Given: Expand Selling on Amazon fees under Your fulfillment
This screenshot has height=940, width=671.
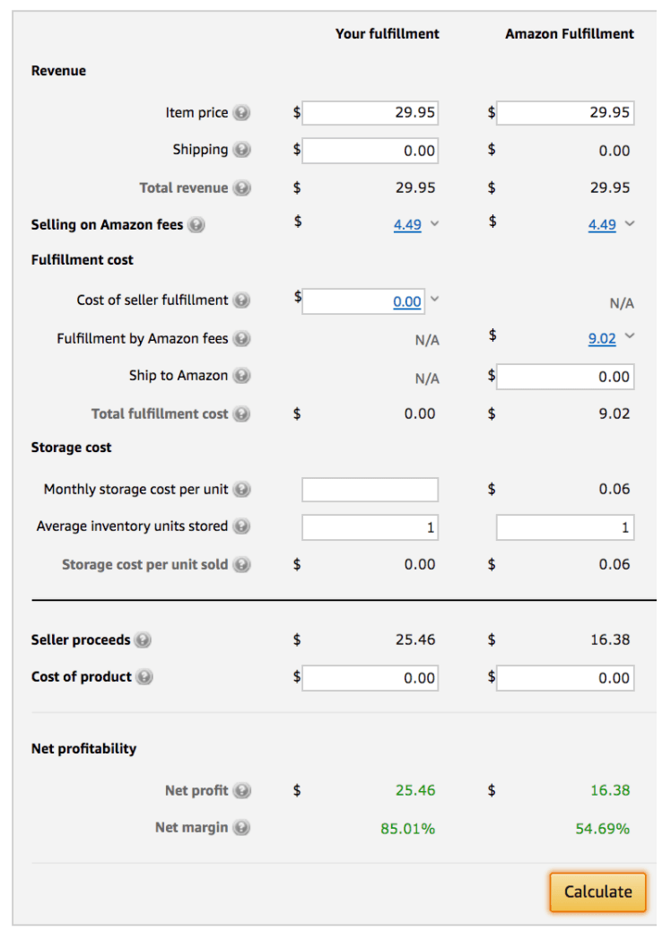Looking at the screenshot, I should click(x=435, y=223).
